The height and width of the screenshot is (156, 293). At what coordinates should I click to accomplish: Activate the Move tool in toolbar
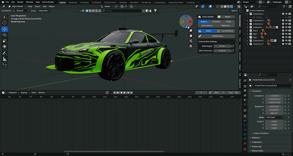tap(4, 29)
